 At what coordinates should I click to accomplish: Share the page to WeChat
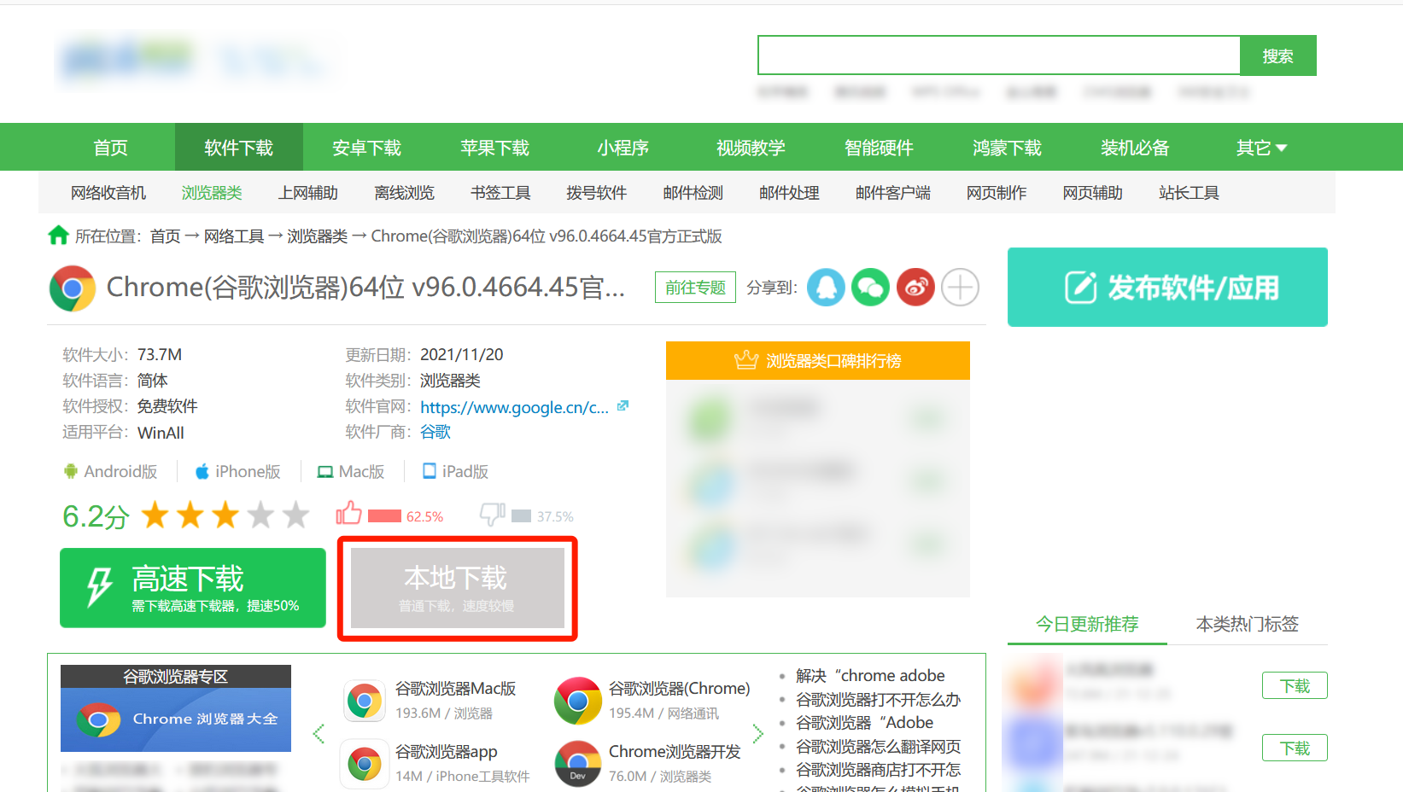pyautogui.click(x=870, y=287)
